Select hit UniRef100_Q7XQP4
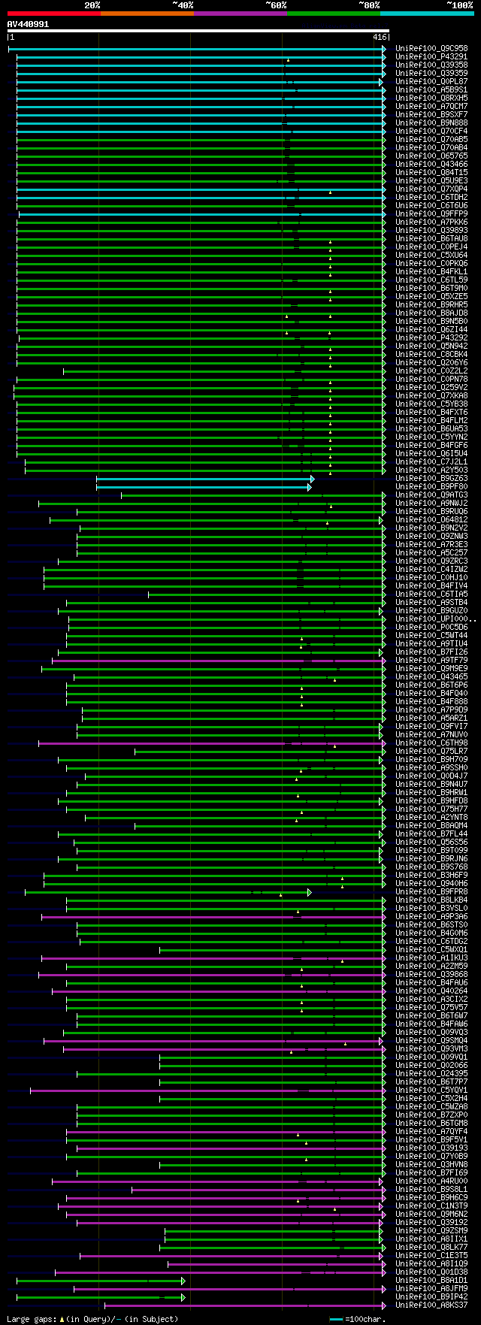481x1325 pixels. point(431,189)
